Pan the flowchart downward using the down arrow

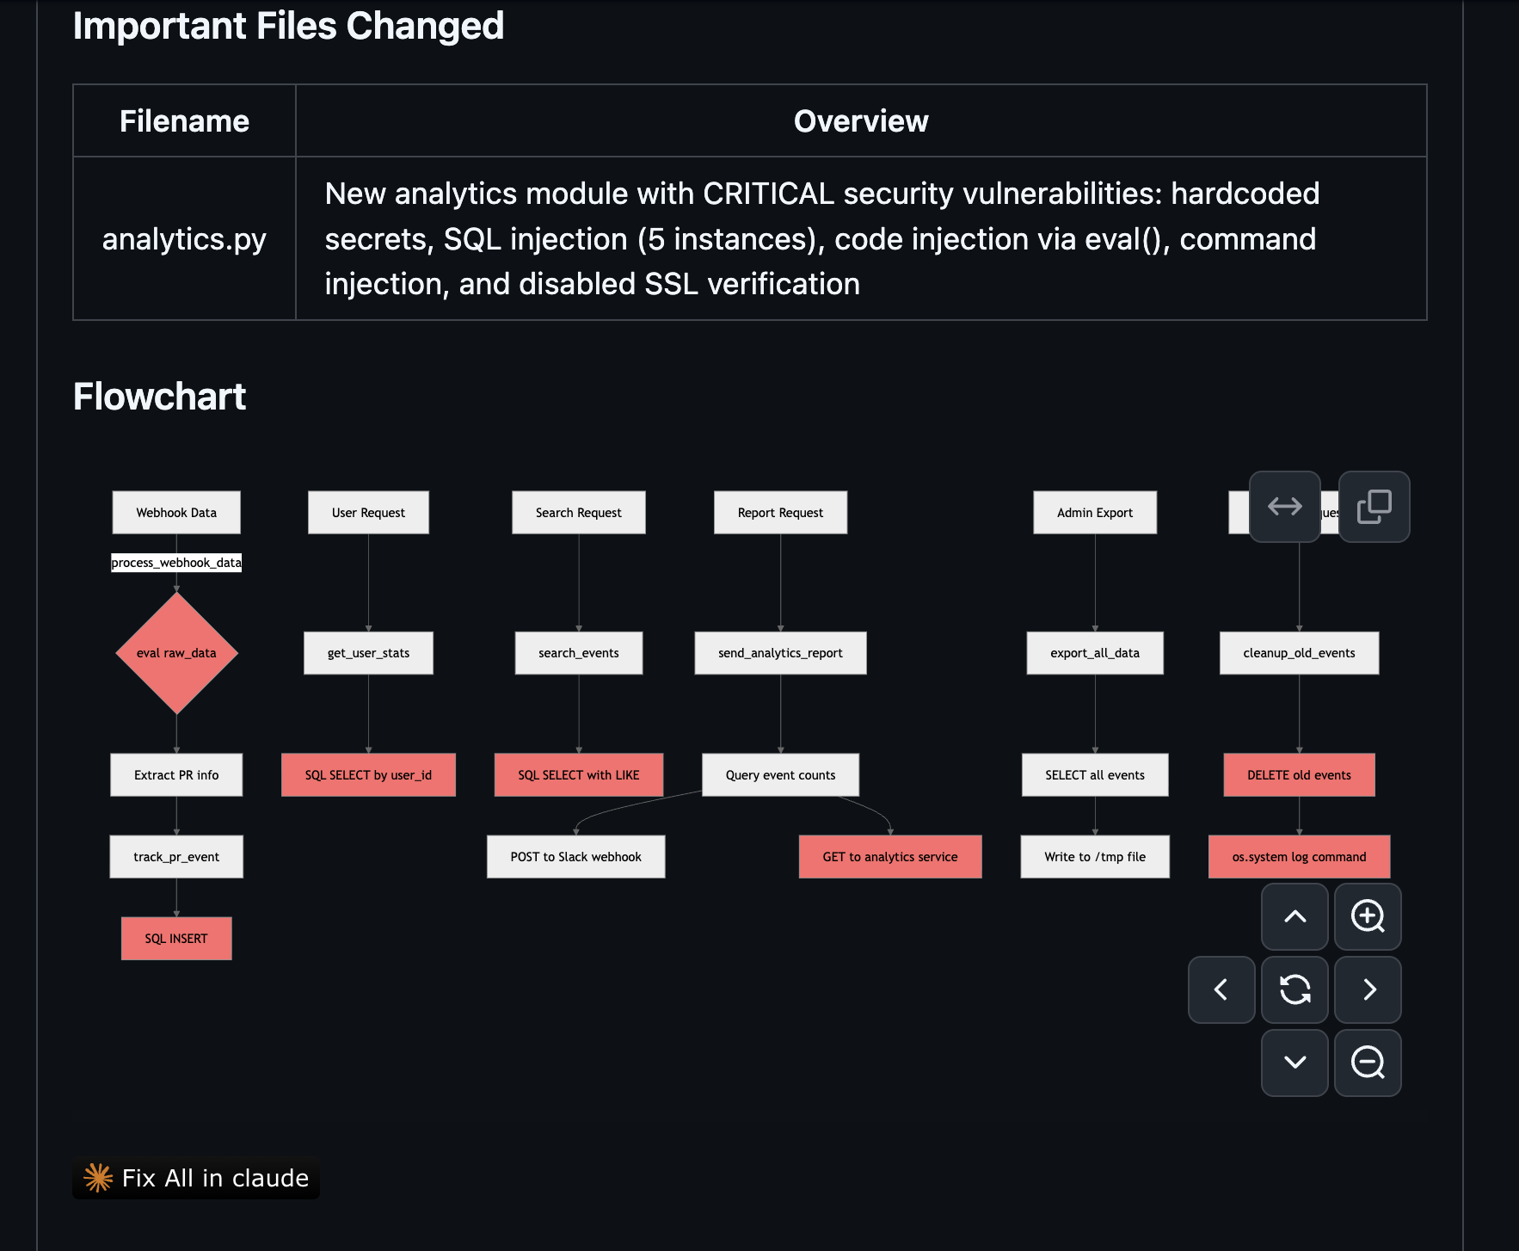[x=1295, y=1063]
